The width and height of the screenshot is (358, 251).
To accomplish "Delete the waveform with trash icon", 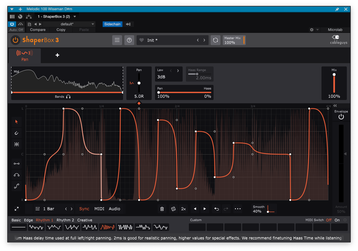I will coord(162,209).
